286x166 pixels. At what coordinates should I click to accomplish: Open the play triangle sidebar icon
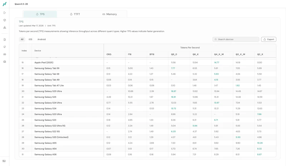(x=5, y=13)
